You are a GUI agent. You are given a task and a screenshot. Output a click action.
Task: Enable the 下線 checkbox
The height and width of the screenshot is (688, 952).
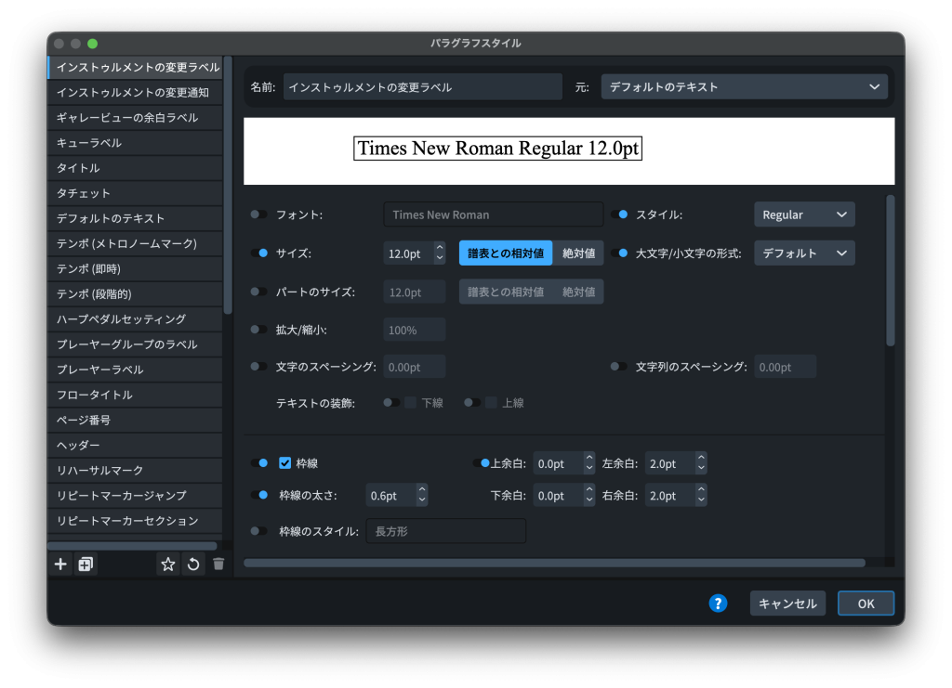[411, 403]
